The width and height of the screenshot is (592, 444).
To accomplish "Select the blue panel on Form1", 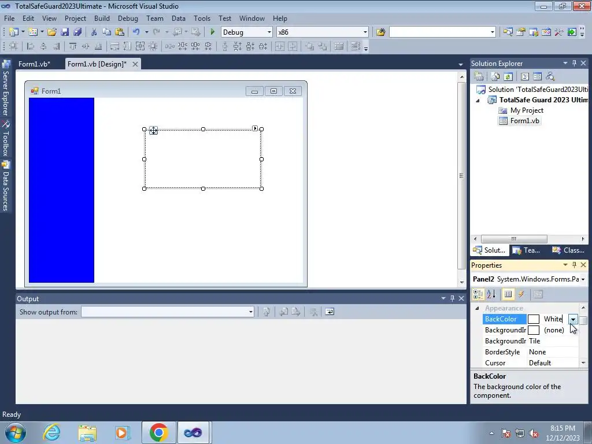I will coord(61,190).
